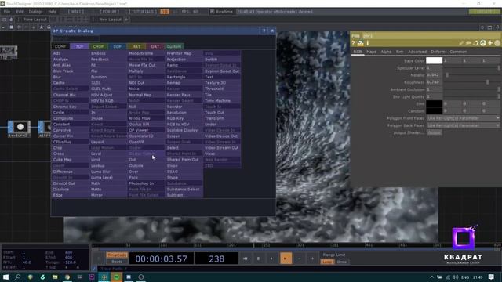Adjust the Roughness slider handle

(488, 82)
